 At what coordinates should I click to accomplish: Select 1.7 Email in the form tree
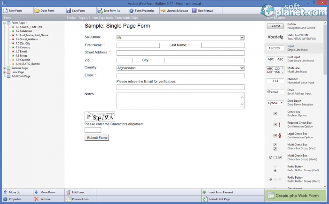[22, 52]
